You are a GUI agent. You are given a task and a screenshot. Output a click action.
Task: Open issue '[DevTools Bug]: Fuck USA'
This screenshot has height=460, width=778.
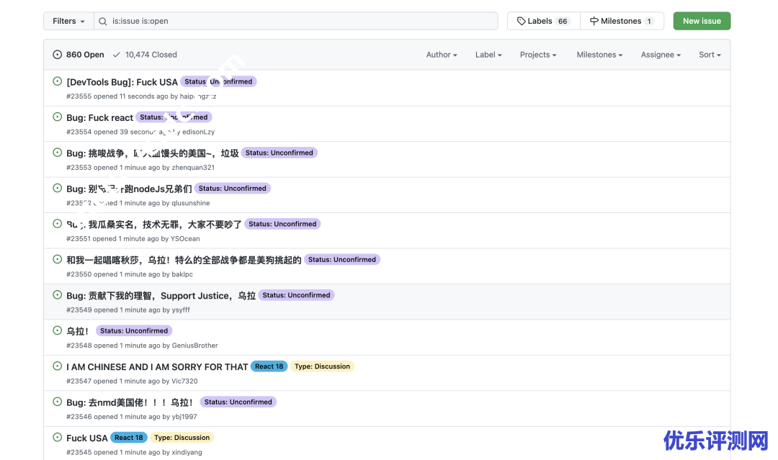click(x=122, y=82)
